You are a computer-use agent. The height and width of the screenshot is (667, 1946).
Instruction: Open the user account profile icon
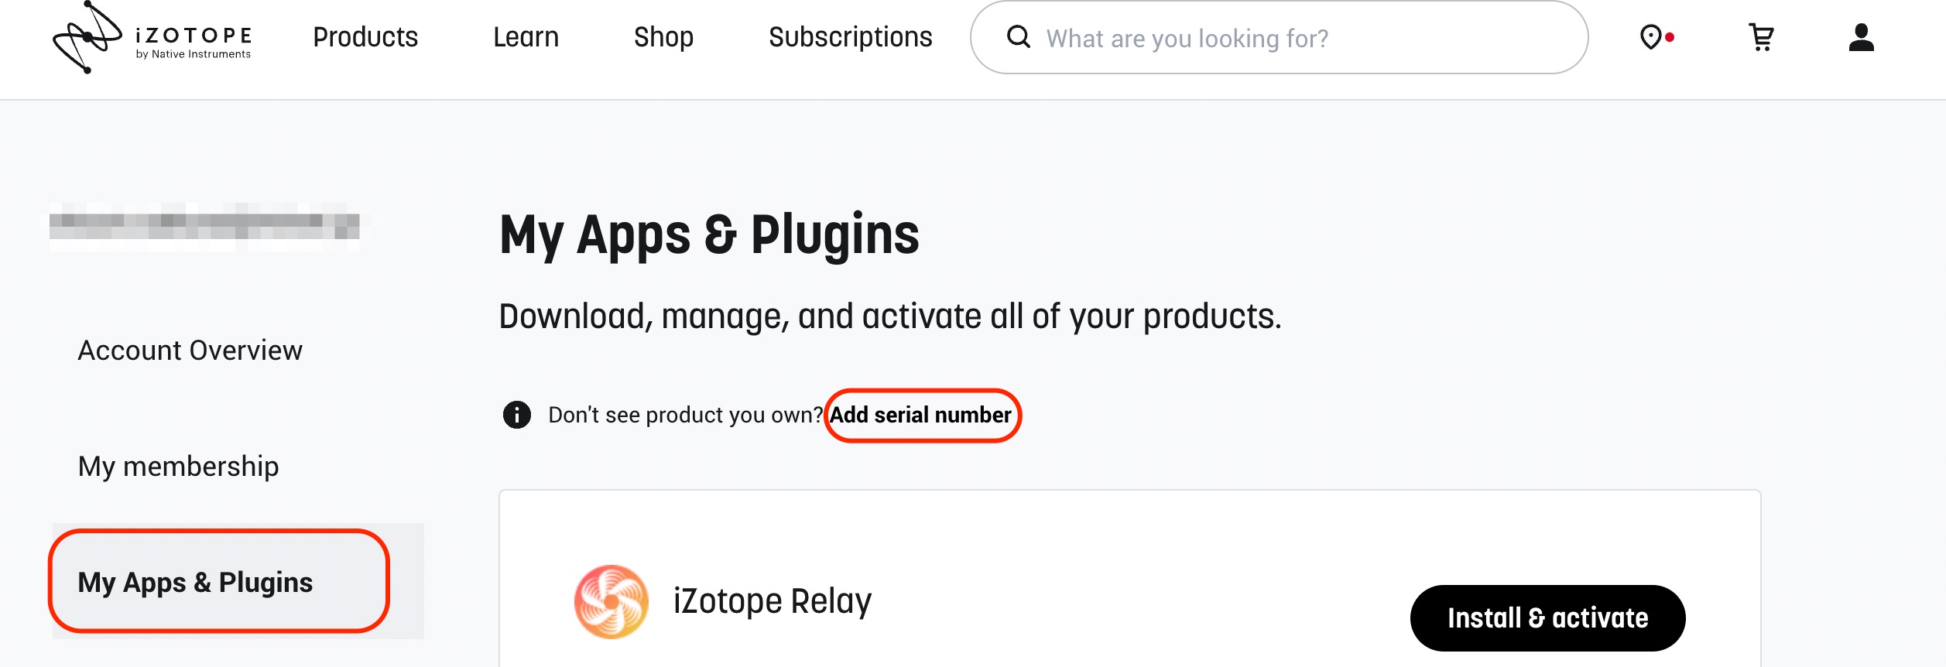(x=1861, y=37)
